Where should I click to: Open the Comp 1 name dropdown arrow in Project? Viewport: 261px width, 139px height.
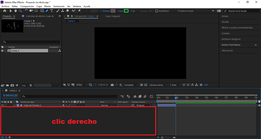(34, 21)
